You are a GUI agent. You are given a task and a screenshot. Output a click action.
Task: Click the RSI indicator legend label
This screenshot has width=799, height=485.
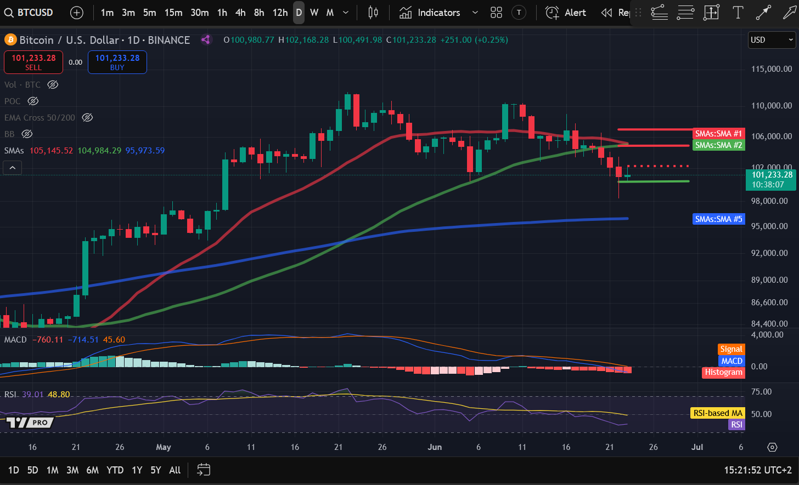pos(10,394)
